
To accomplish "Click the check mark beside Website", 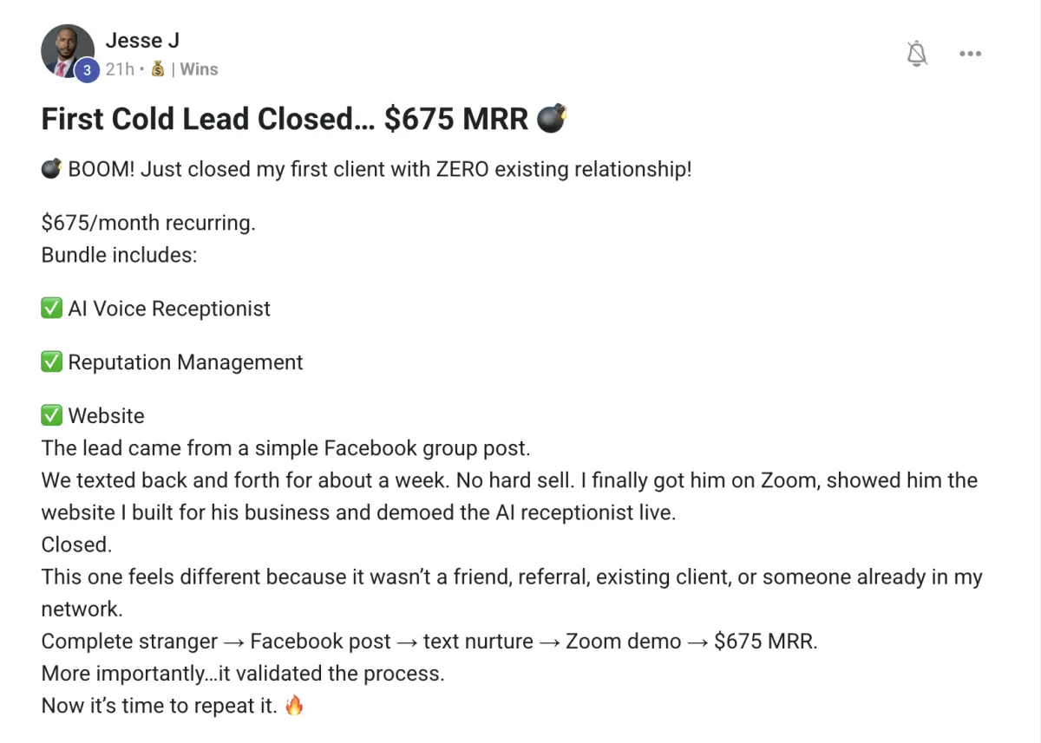I will [51, 416].
